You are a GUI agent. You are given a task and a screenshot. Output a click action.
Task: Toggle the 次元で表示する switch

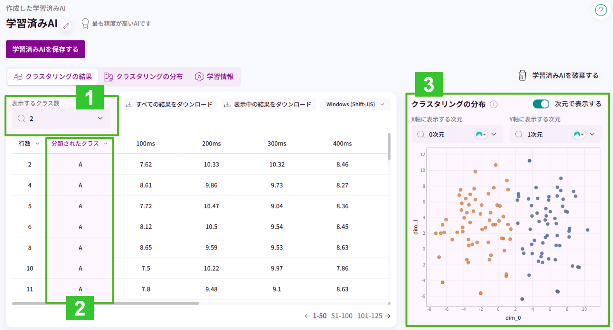pos(541,104)
